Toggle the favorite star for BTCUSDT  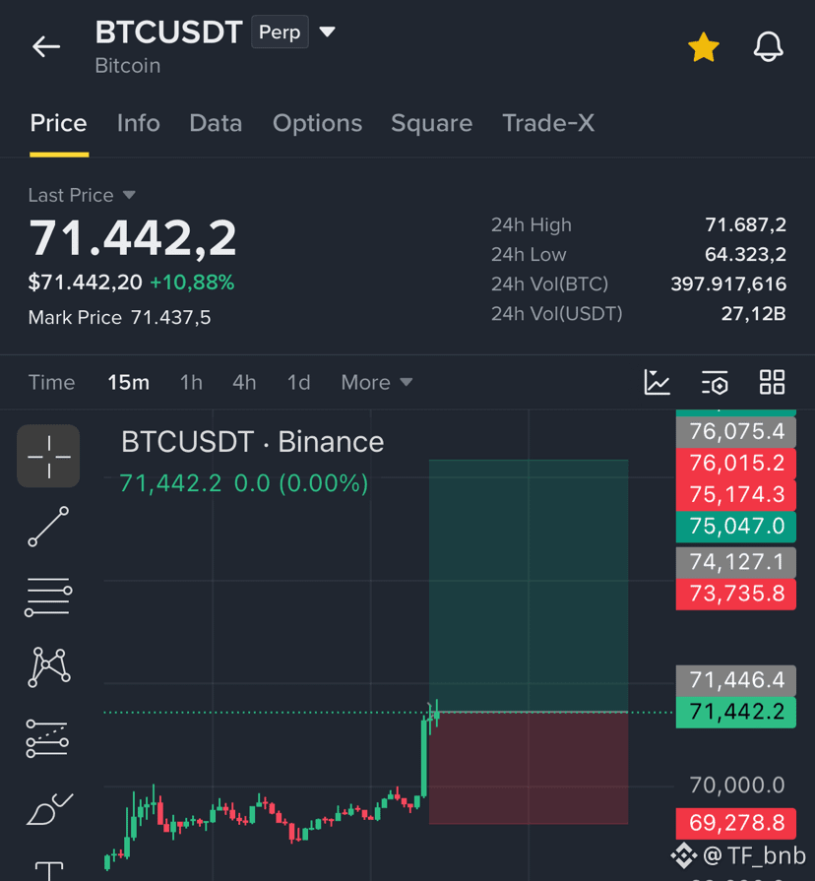(703, 47)
